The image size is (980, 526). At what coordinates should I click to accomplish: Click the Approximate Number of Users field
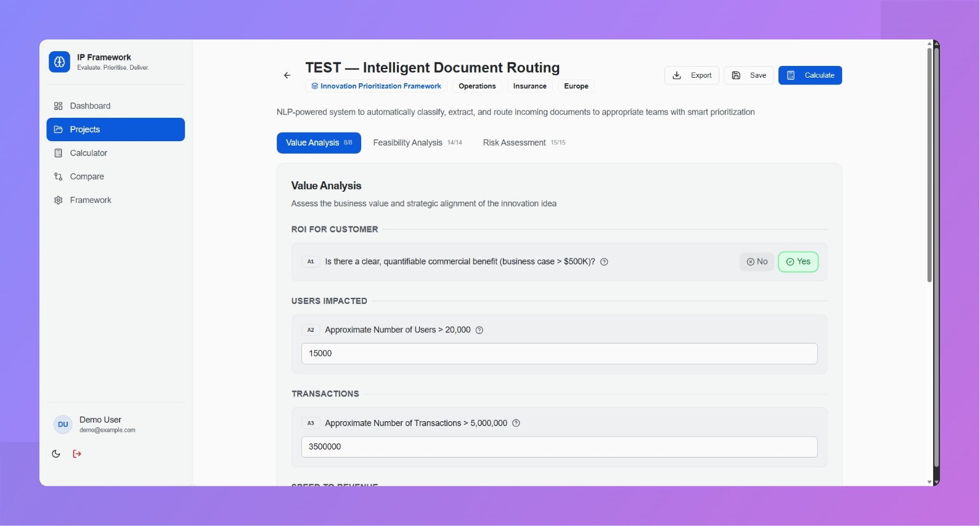559,354
